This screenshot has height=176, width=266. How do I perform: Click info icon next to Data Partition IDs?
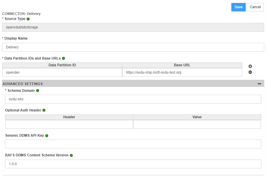63,58
